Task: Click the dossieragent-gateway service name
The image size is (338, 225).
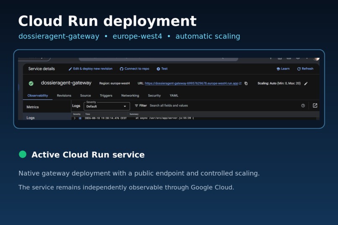Action: [x=66, y=83]
